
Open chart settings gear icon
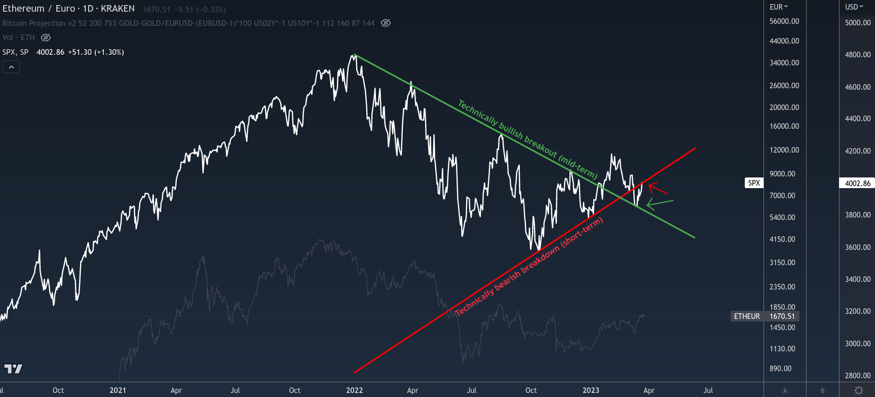pos(858,390)
